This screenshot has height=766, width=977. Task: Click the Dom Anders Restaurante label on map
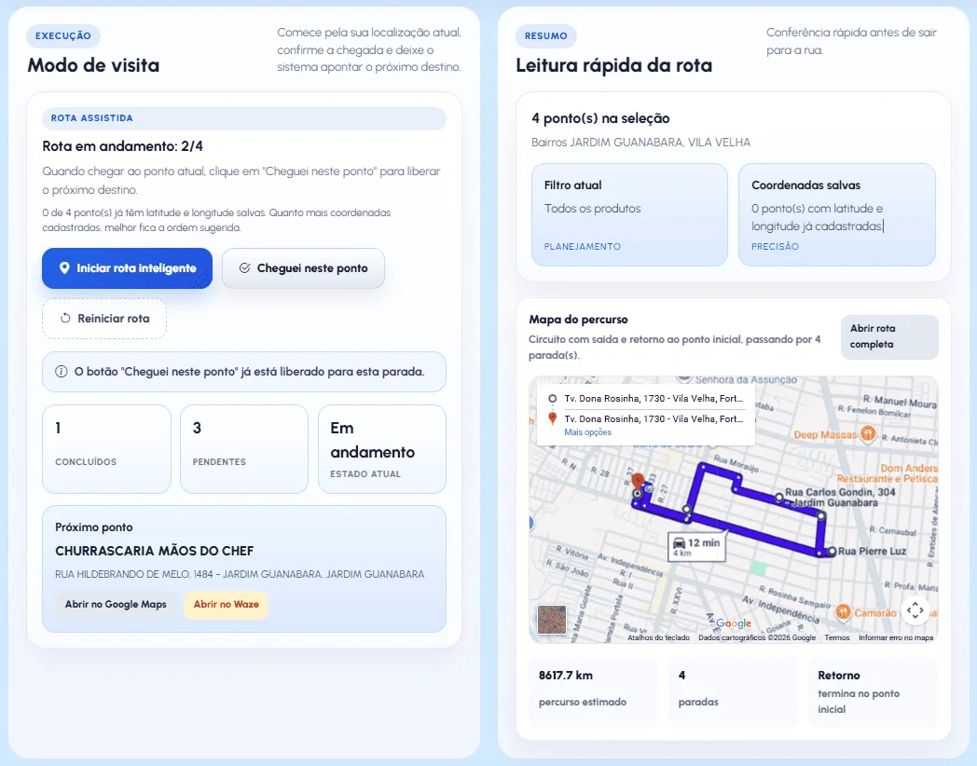[x=888, y=473]
